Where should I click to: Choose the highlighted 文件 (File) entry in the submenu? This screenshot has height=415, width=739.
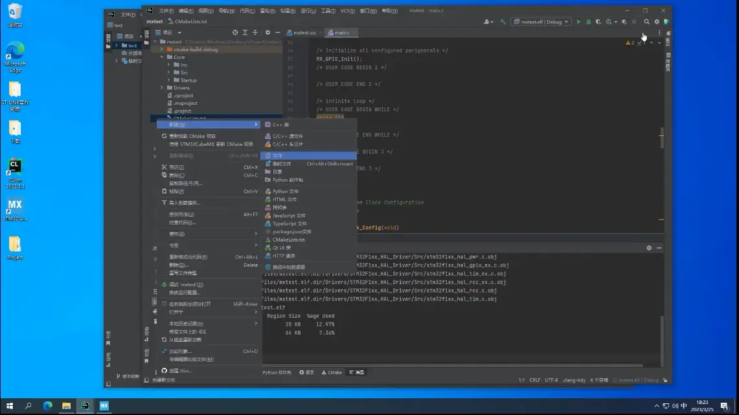[278, 156]
